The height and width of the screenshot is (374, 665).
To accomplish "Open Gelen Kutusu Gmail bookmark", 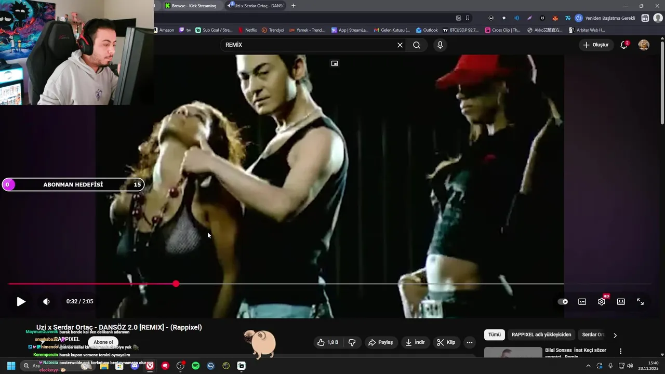I will (392, 30).
